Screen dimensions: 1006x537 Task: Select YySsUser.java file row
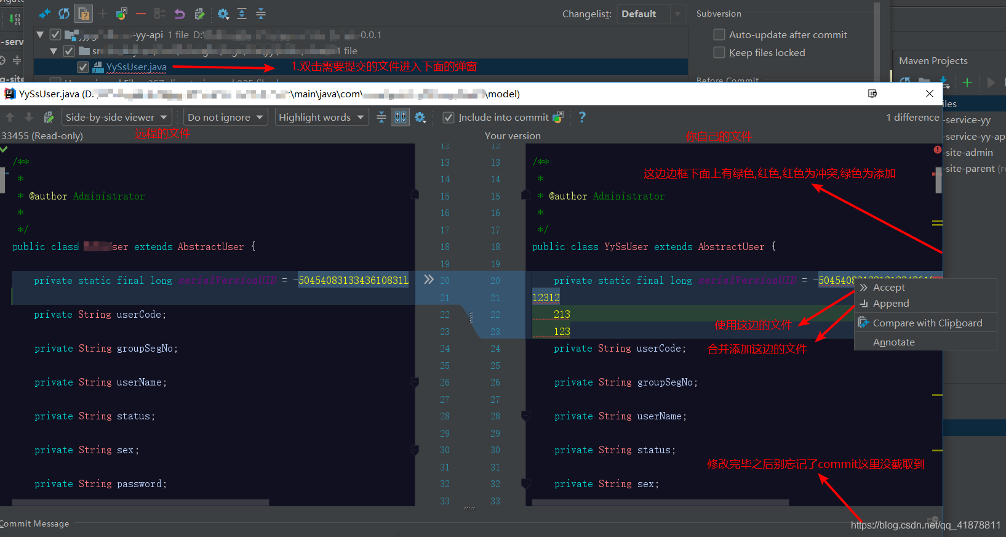coord(361,67)
